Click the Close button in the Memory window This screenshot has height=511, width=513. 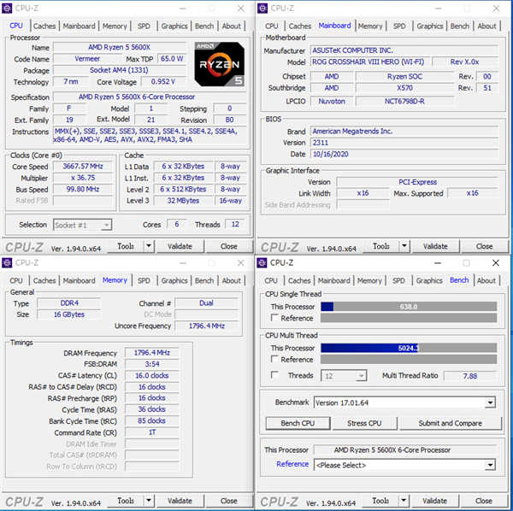(x=228, y=501)
